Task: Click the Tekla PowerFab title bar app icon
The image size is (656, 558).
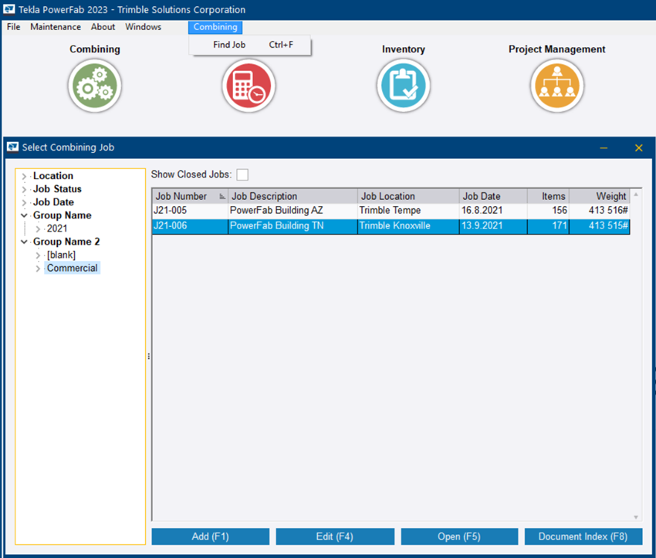Action: coord(8,9)
